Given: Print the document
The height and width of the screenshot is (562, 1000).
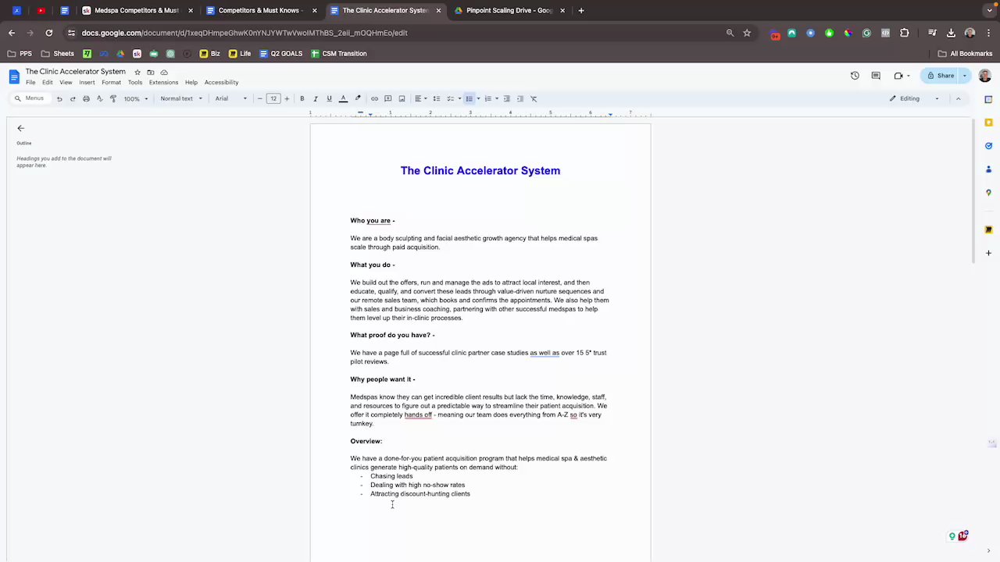Looking at the screenshot, I should [x=86, y=98].
